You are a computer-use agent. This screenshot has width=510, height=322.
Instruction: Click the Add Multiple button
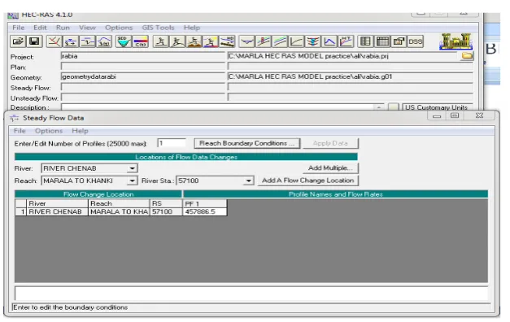tap(330, 168)
